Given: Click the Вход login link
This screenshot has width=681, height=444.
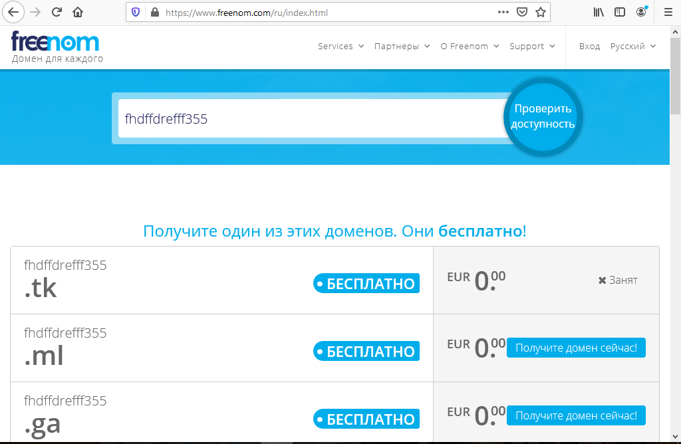Looking at the screenshot, I should click(x=589, y=46).
